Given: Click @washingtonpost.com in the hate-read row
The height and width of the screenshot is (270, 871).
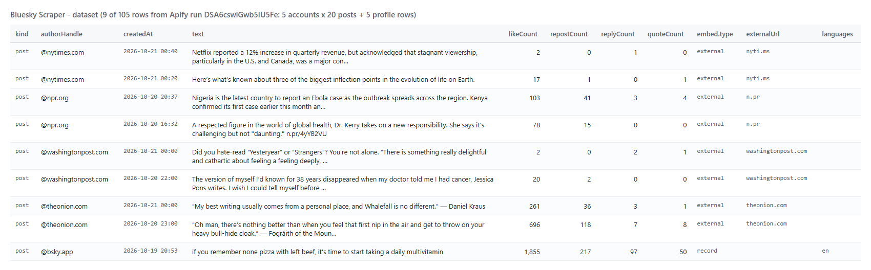Looking at the screenshot, I should [x=74, y=152].
